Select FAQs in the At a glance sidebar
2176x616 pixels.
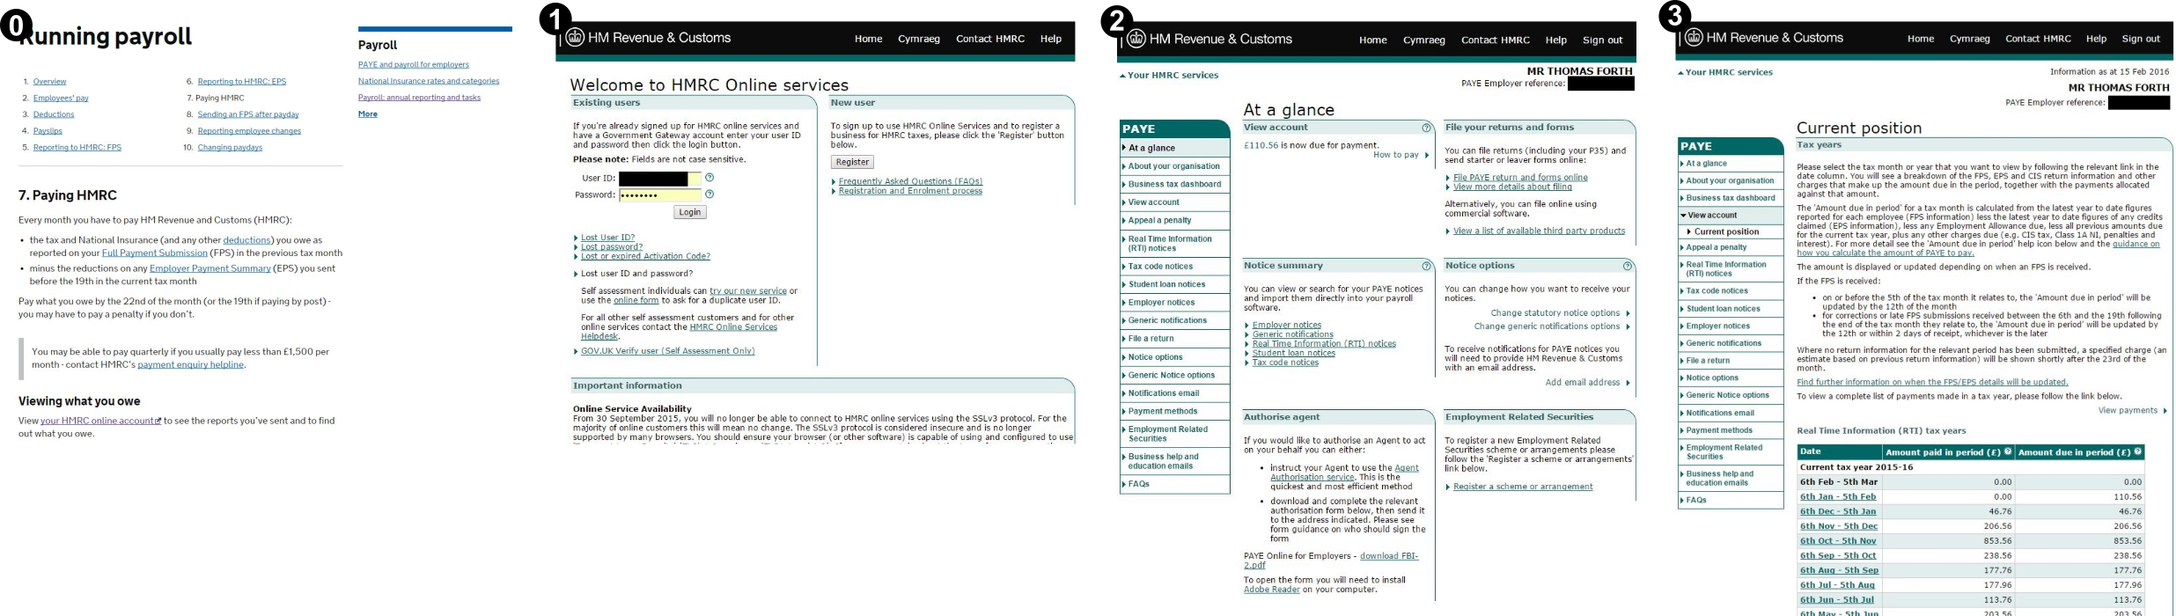tap(1174, 484)
